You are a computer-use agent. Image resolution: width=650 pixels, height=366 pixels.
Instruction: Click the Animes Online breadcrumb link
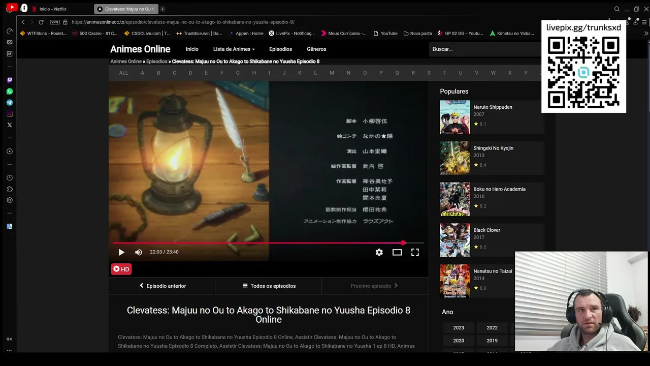coord(126,62)
